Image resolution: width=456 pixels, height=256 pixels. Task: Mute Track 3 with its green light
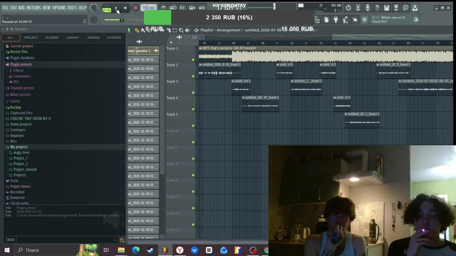pos(193,93)
